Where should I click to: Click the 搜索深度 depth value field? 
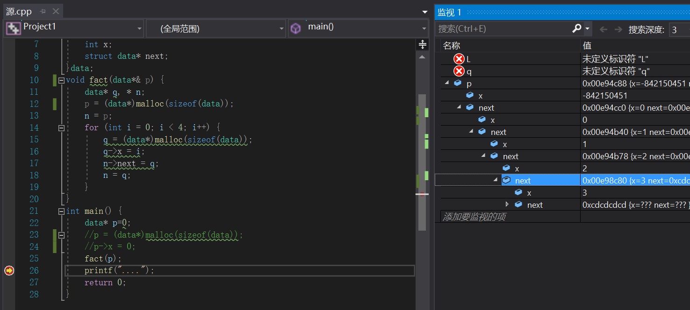click(x=679, y=29)
